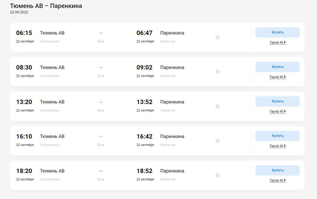The image size is (317, 199).
Task: Open tariff 40 ₽ details for 08:30 trip
Action: click(x=278, y=77)
